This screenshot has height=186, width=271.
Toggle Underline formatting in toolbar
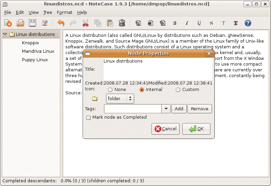(x=199, y=23)
